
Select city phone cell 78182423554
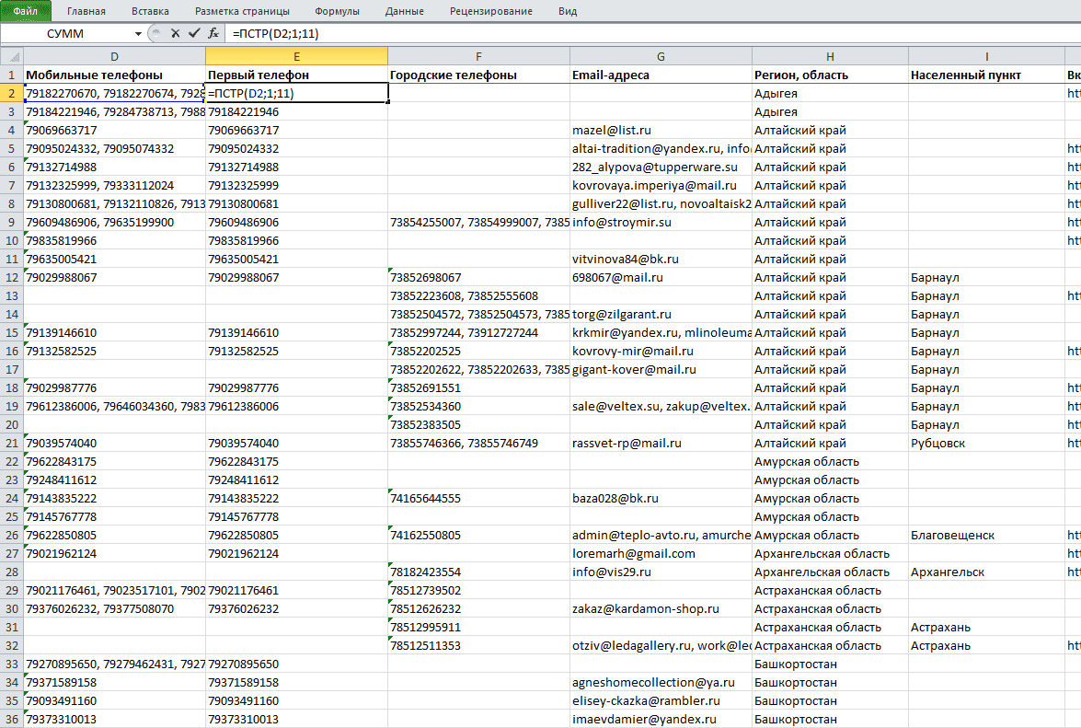pos(478,572)
